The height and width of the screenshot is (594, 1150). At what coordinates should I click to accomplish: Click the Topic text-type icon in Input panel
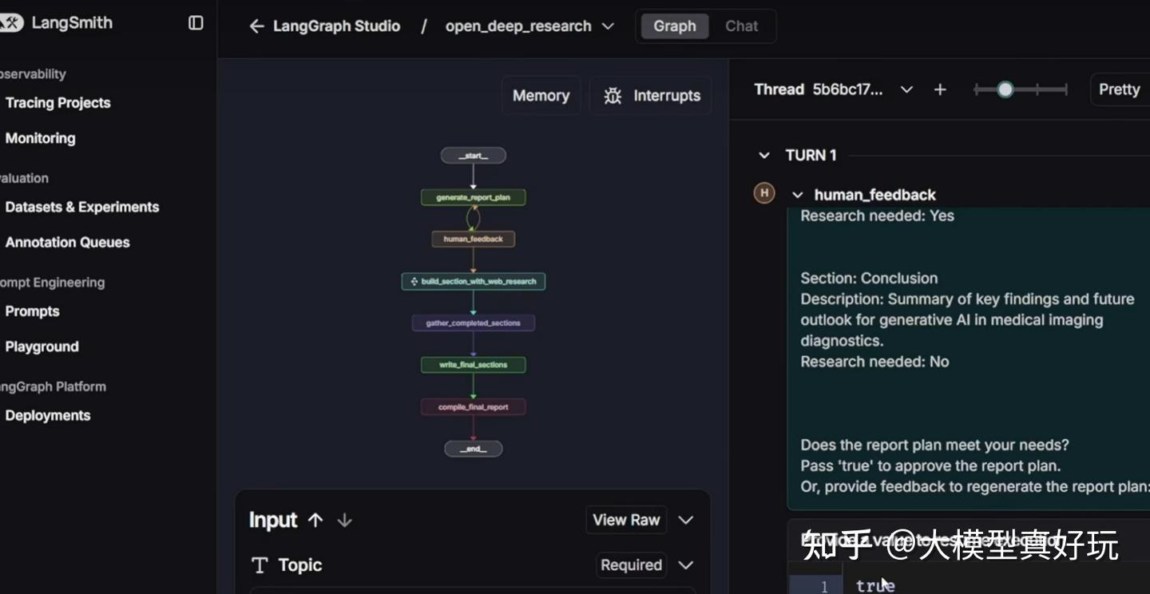pyautogui.click(x=260, y=564)
